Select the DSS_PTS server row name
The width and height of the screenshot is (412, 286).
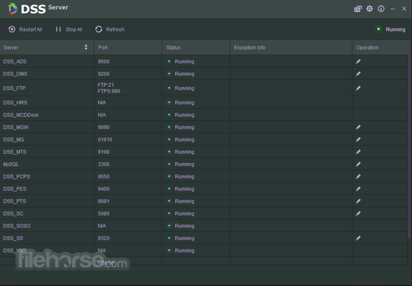tap(14, 201)
